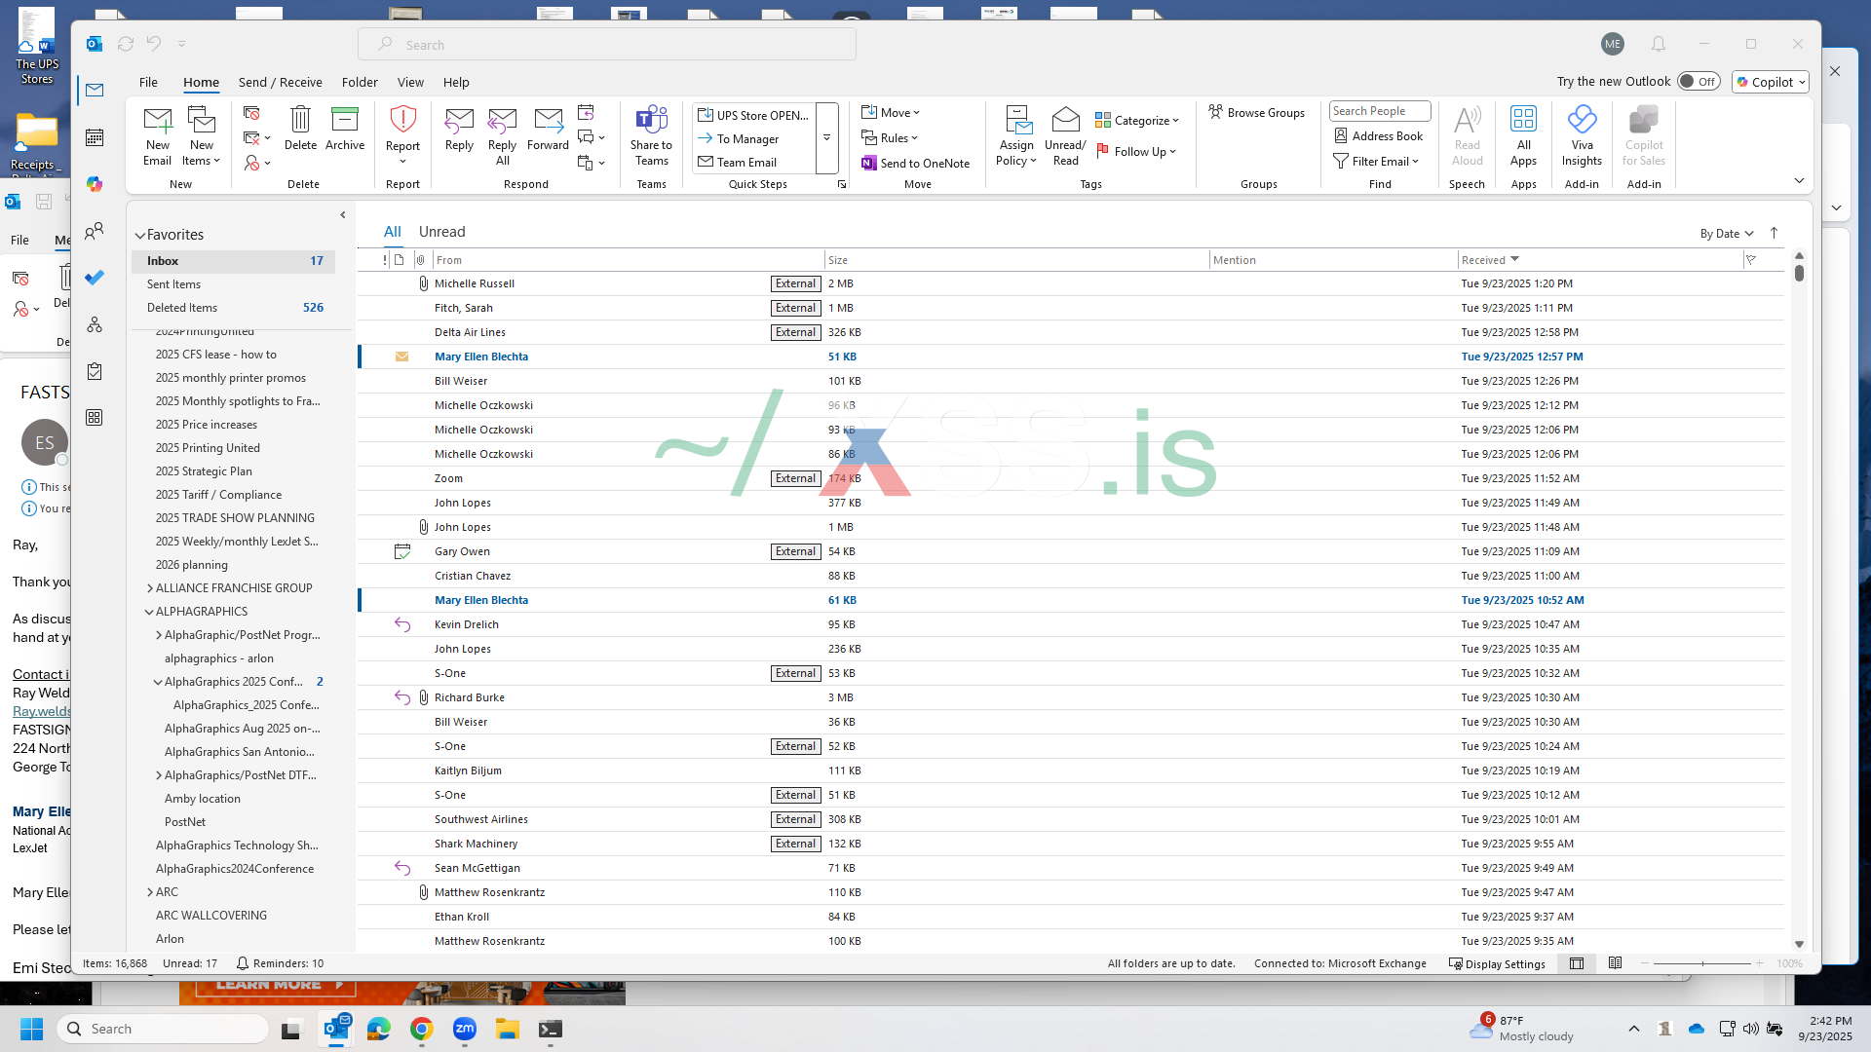Open the Folder ribbon tab
The image size is (1871, 1052).
360,82
